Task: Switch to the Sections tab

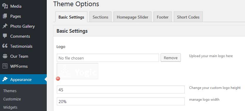Action: [100, 17]
